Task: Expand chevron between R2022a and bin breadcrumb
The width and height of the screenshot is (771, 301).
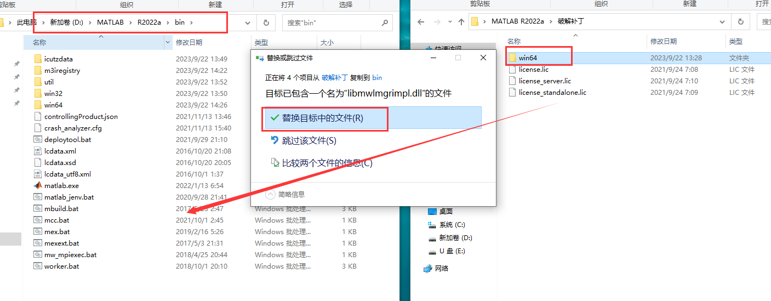Action: click(x=168, y=22)
